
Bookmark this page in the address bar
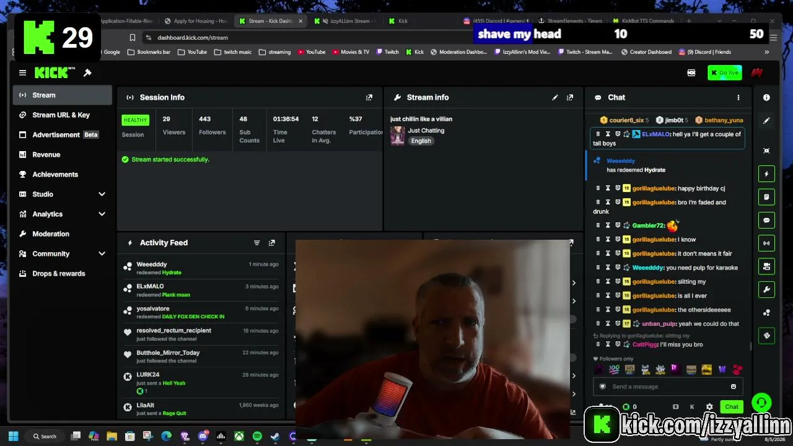[132, 37]
